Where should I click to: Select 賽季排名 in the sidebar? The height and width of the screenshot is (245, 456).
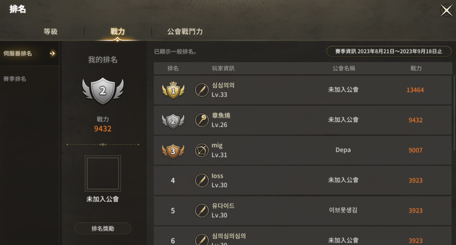15,79
